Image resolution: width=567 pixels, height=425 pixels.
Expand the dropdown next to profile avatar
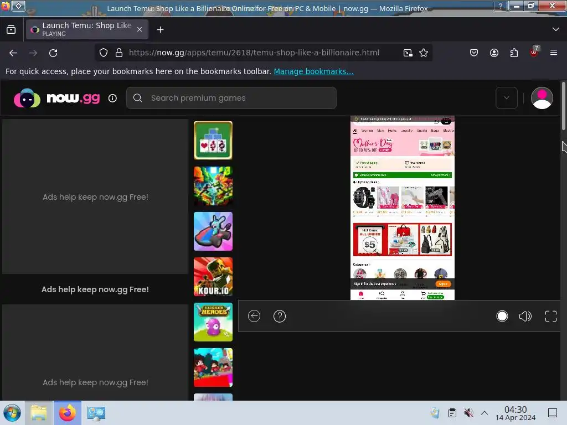[x=507, y=98]
